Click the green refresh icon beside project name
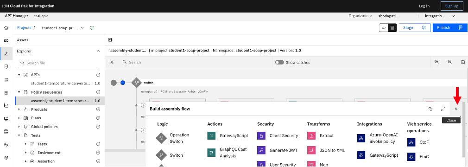 tap(92, 28)
